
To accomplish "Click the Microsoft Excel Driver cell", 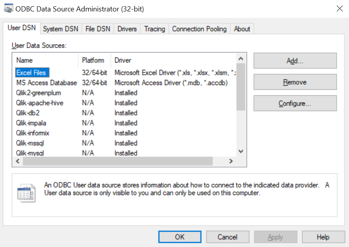I will [175, 73].
